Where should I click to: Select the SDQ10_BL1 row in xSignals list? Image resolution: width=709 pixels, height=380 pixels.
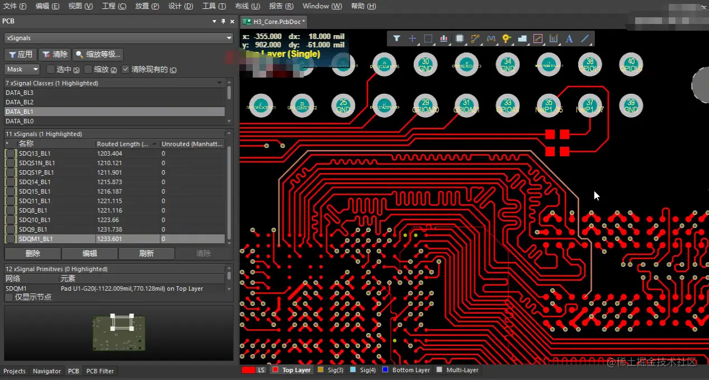tap(115, 220)
